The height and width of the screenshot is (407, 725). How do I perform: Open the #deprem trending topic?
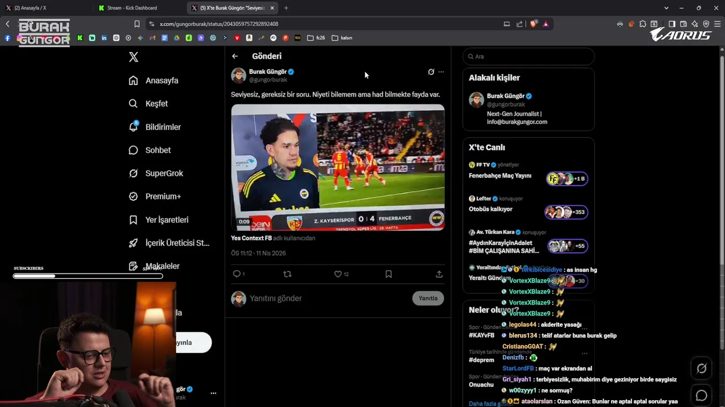coord(481,360)
